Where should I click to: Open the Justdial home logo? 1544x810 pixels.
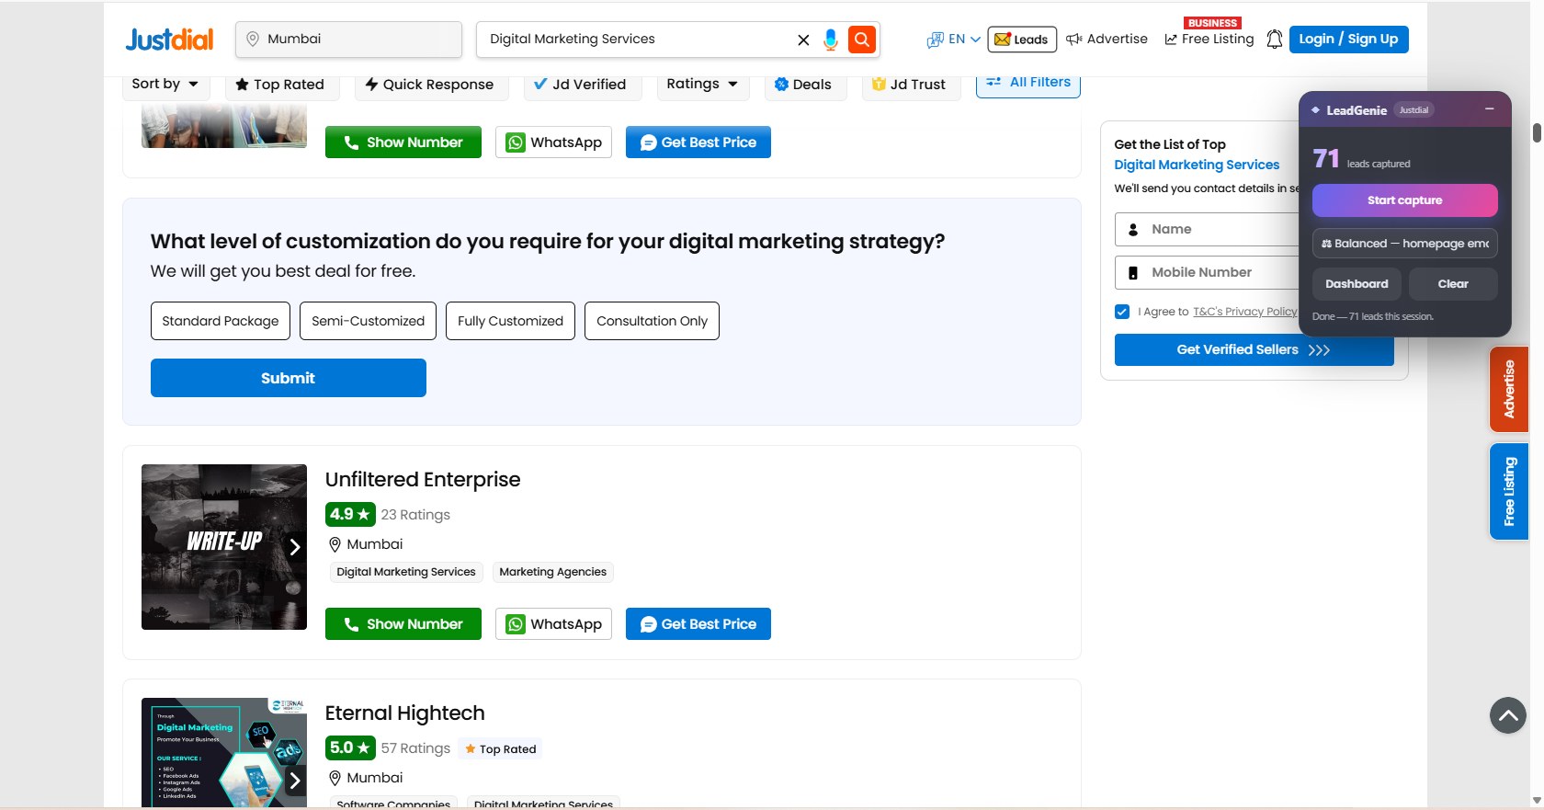[169, 40]
